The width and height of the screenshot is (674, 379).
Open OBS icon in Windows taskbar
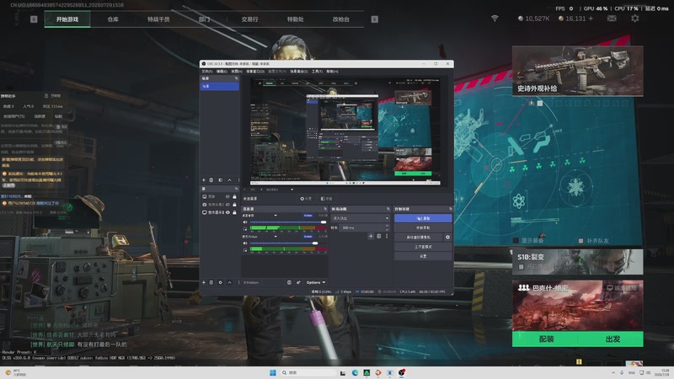tap(402, 372)
